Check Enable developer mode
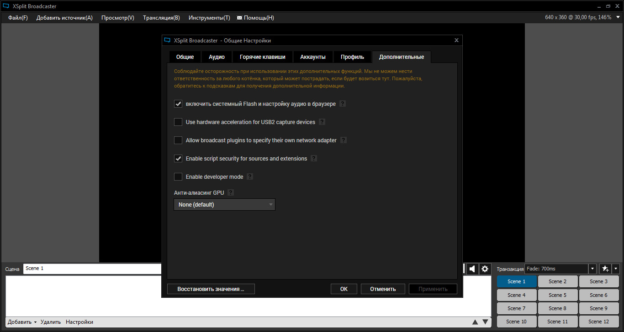The image size is (624, 332). 178,177
